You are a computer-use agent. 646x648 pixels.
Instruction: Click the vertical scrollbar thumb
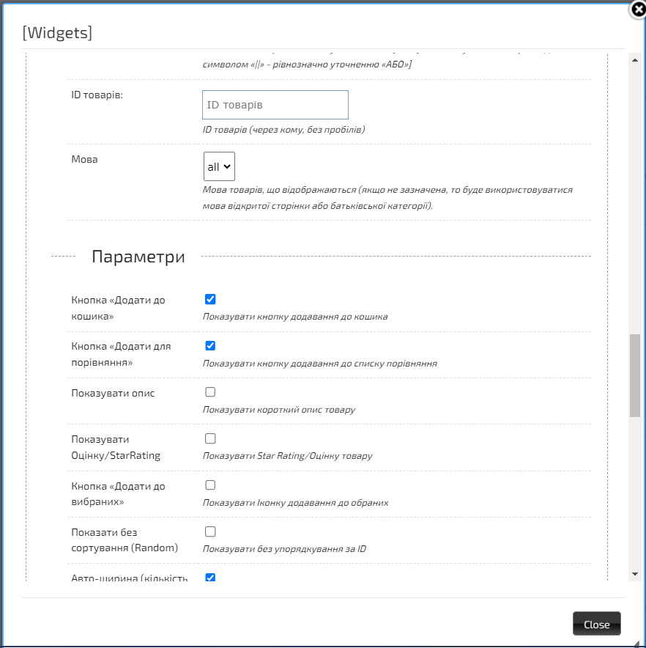coord(634,376)
